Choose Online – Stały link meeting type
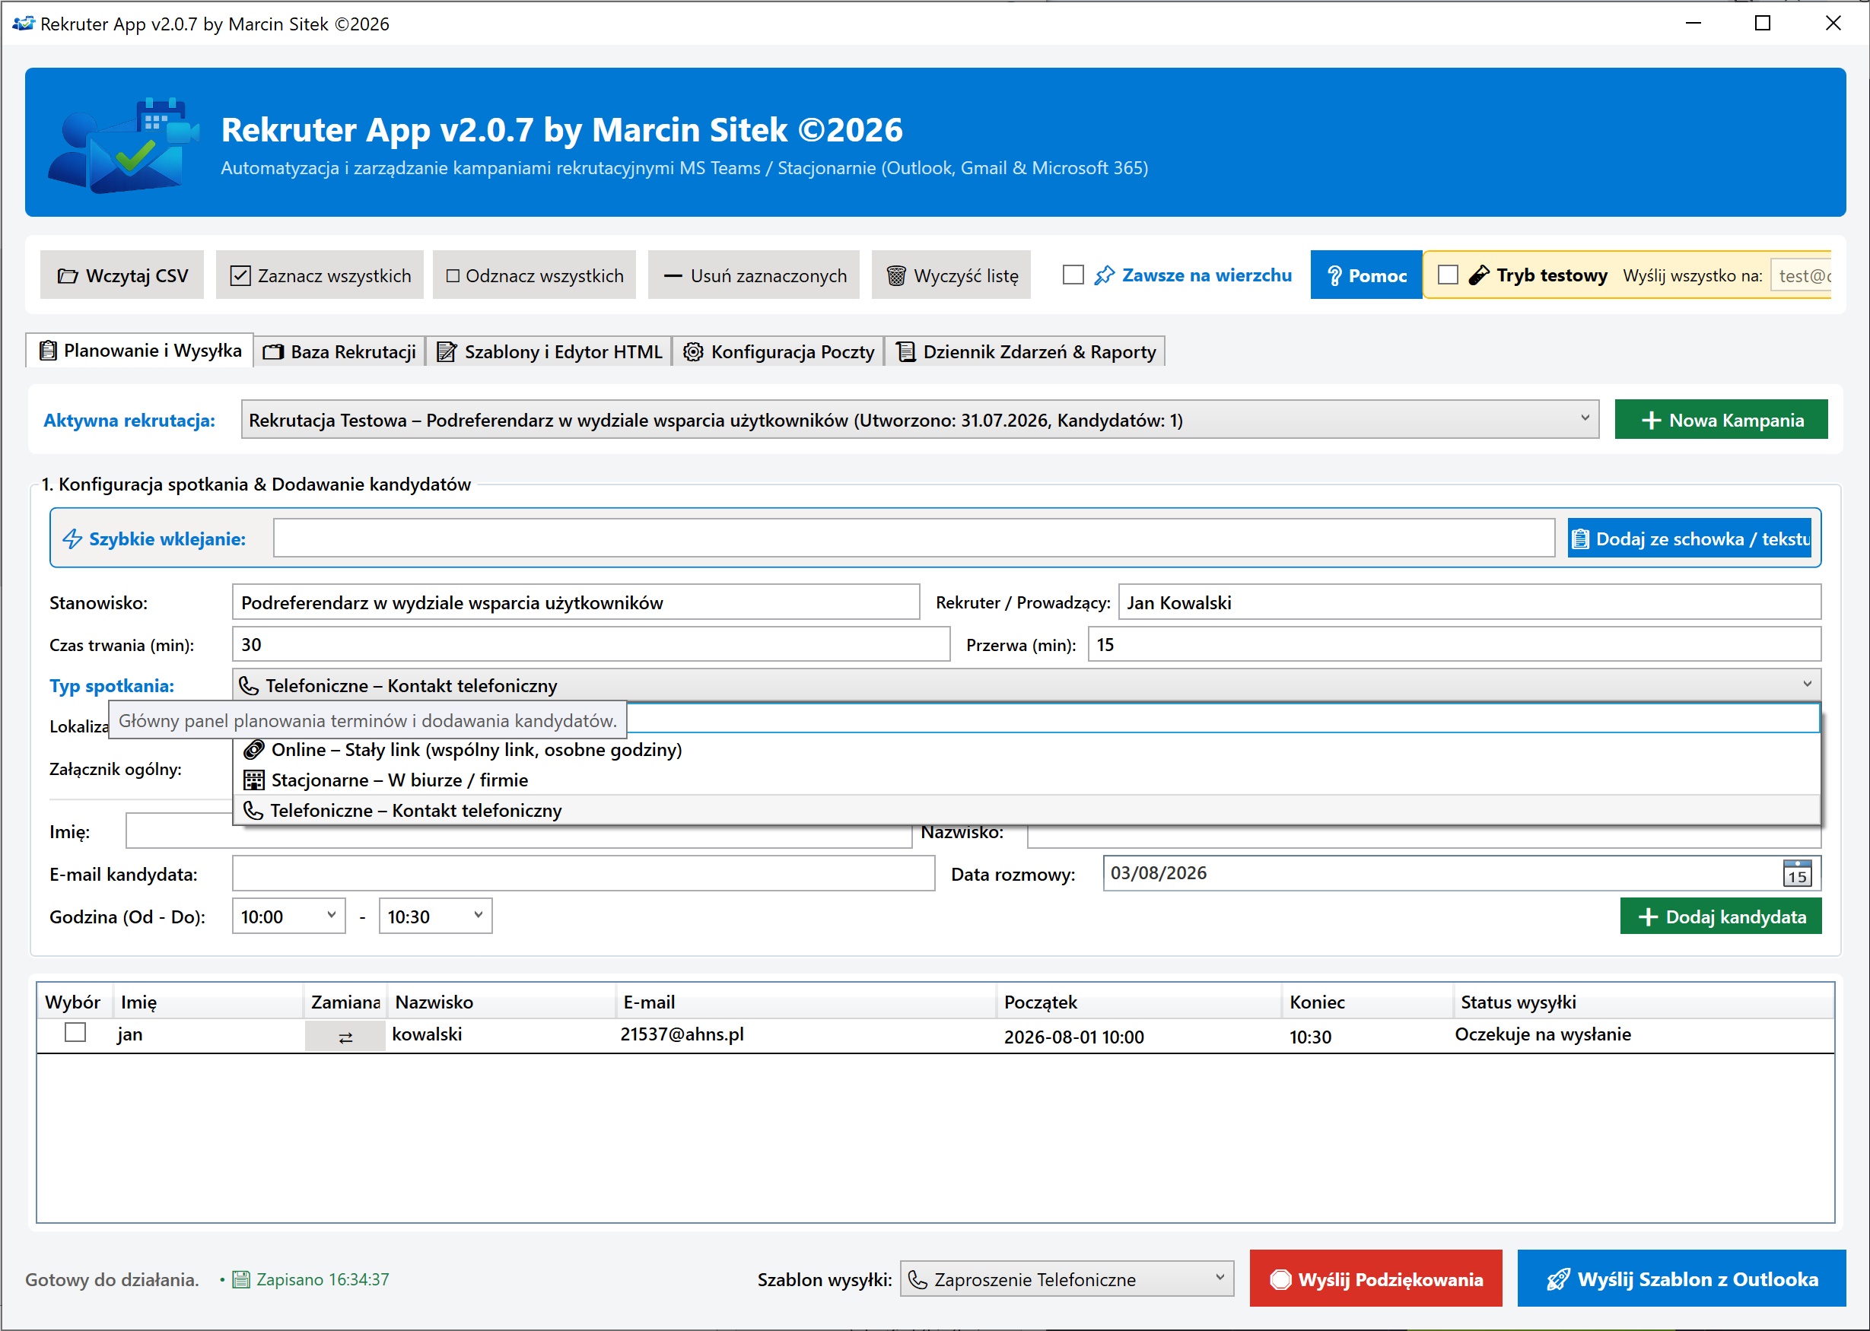This screenshot has width=1870, height=1331. coord(1026,749)
